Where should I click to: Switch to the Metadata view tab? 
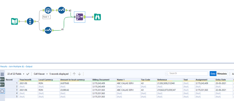(x=222, y=74)
